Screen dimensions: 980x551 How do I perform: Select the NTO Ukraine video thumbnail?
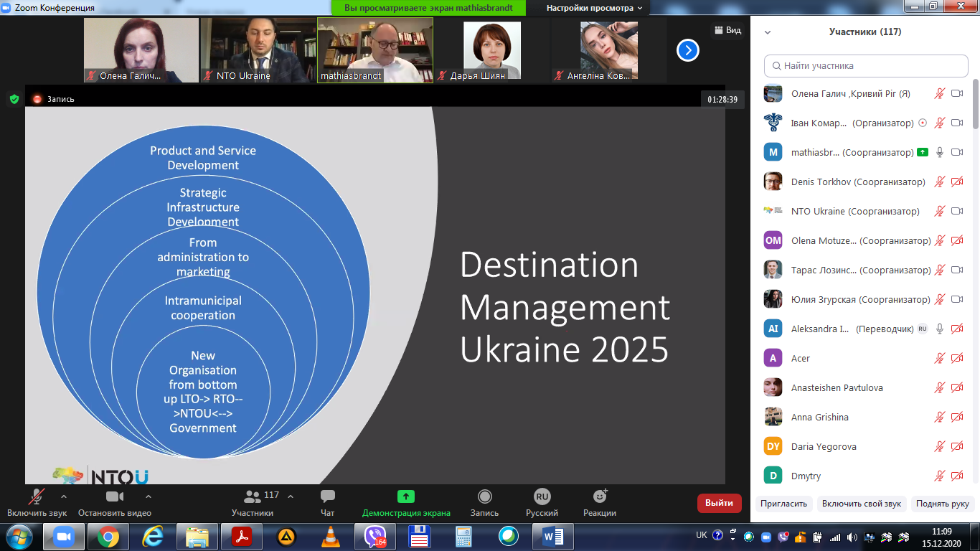[258, 50]
